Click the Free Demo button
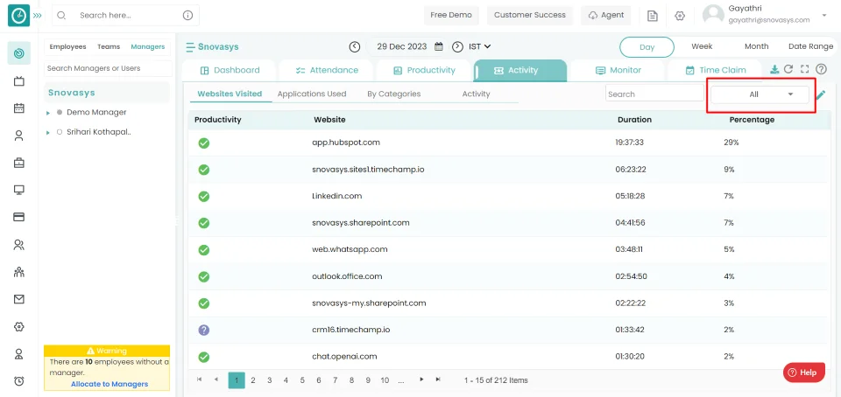 pyautogui.click(x=451, y=15)
